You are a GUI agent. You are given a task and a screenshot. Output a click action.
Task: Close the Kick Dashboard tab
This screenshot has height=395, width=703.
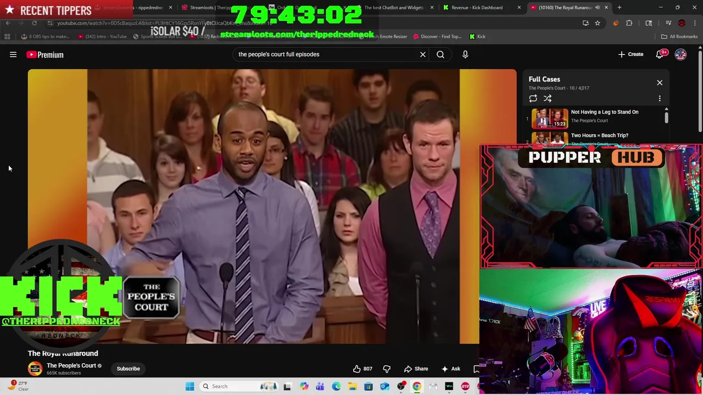(519, 8)
